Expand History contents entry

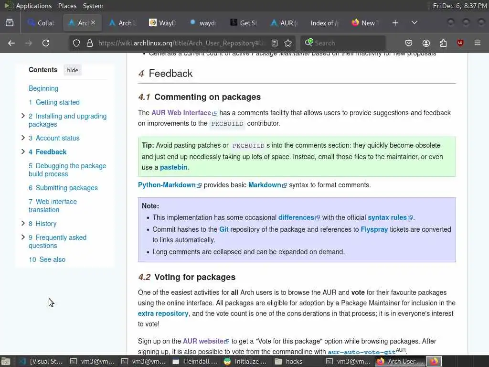click(x=23, y=224)
